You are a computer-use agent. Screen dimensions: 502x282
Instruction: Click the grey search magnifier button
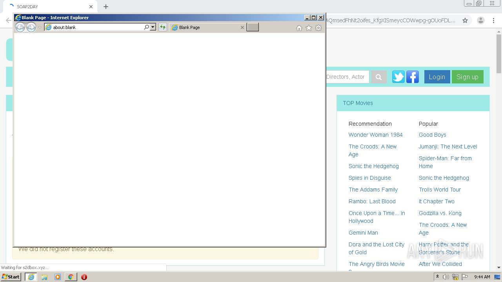click(x=379, y=77)
